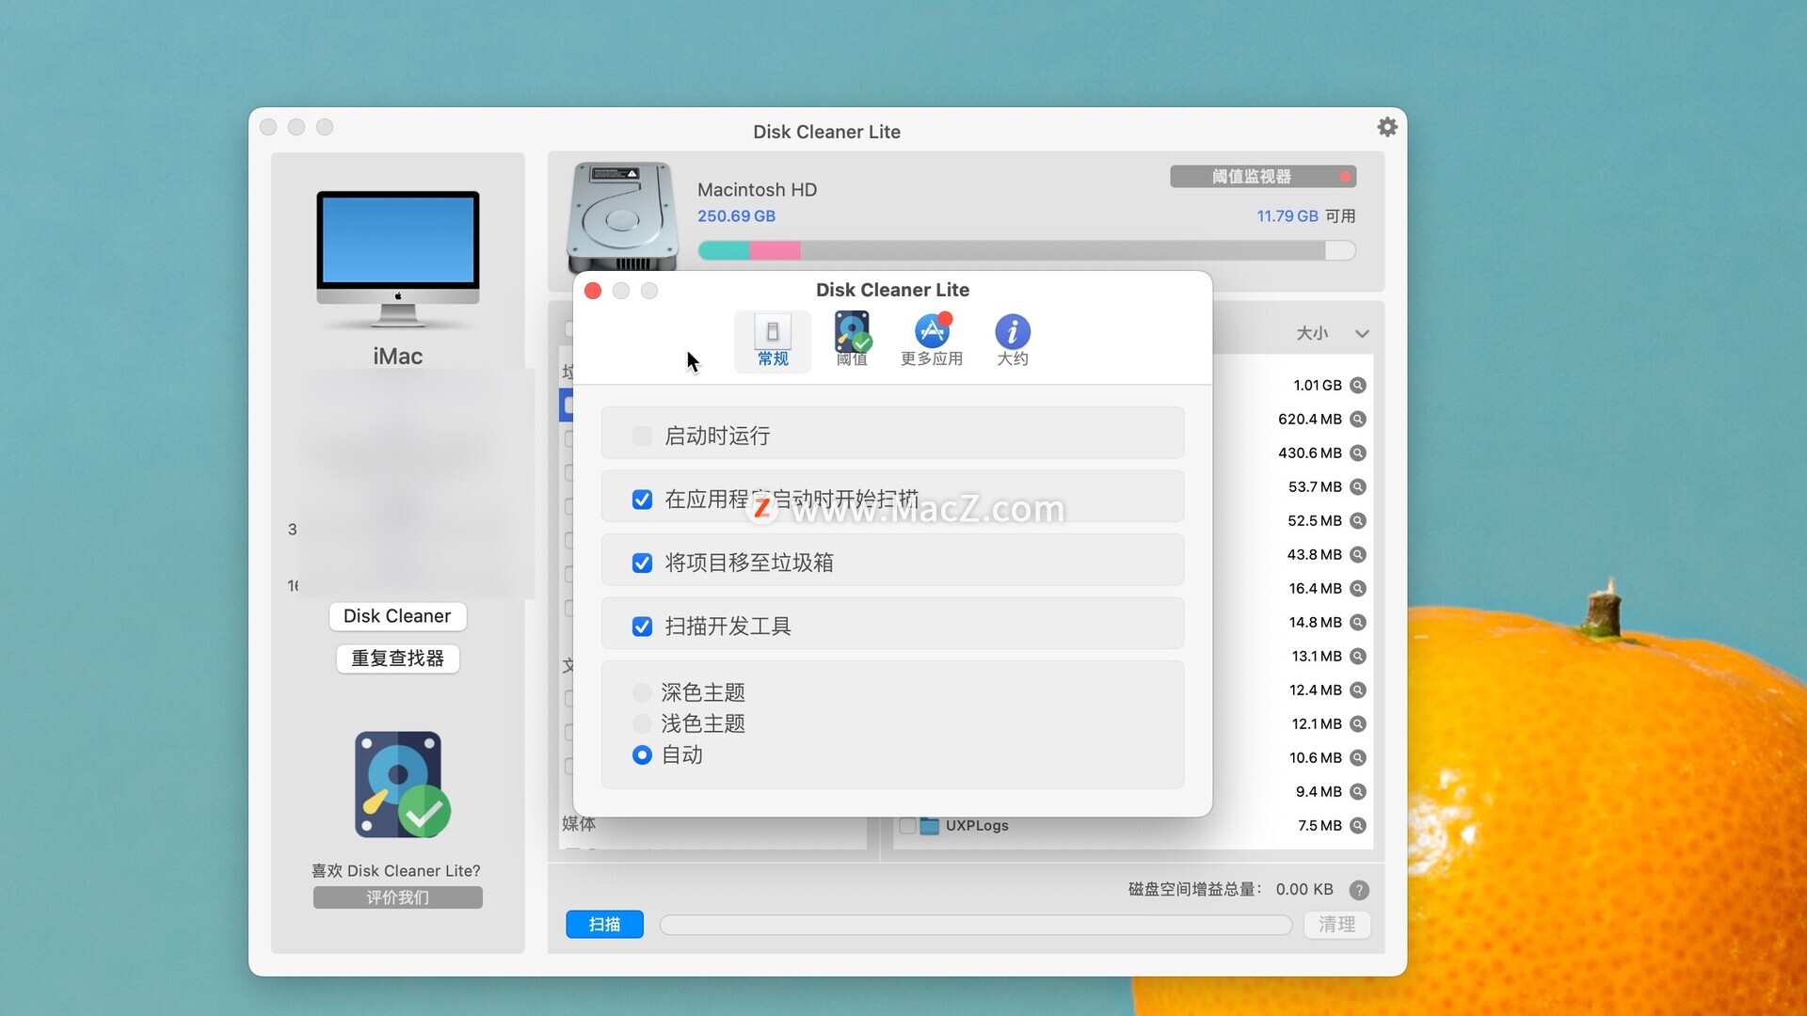This screenshot has height=1016, width=1807.
Task: Close the preferences dialog with red button
Action: 593,291
